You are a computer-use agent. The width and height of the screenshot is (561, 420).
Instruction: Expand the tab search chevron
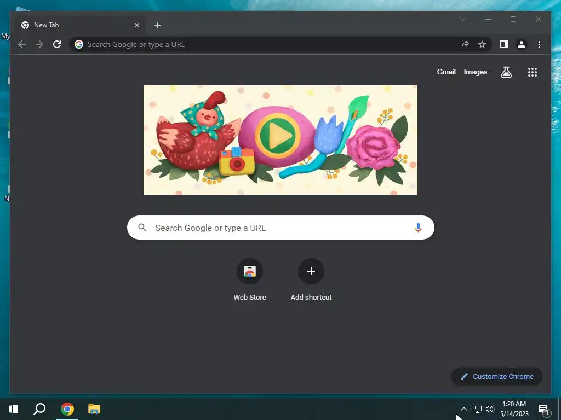click(x=463, y=19)
